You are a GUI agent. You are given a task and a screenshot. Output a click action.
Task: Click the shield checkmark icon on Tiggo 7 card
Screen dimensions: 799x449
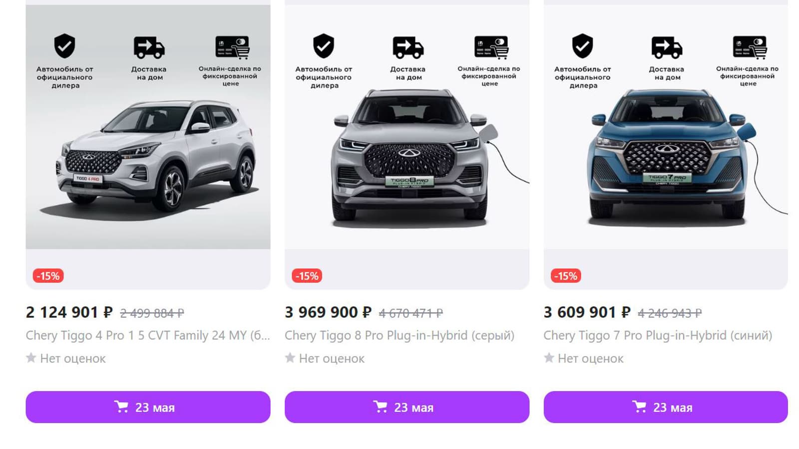(x=582, y=46)
